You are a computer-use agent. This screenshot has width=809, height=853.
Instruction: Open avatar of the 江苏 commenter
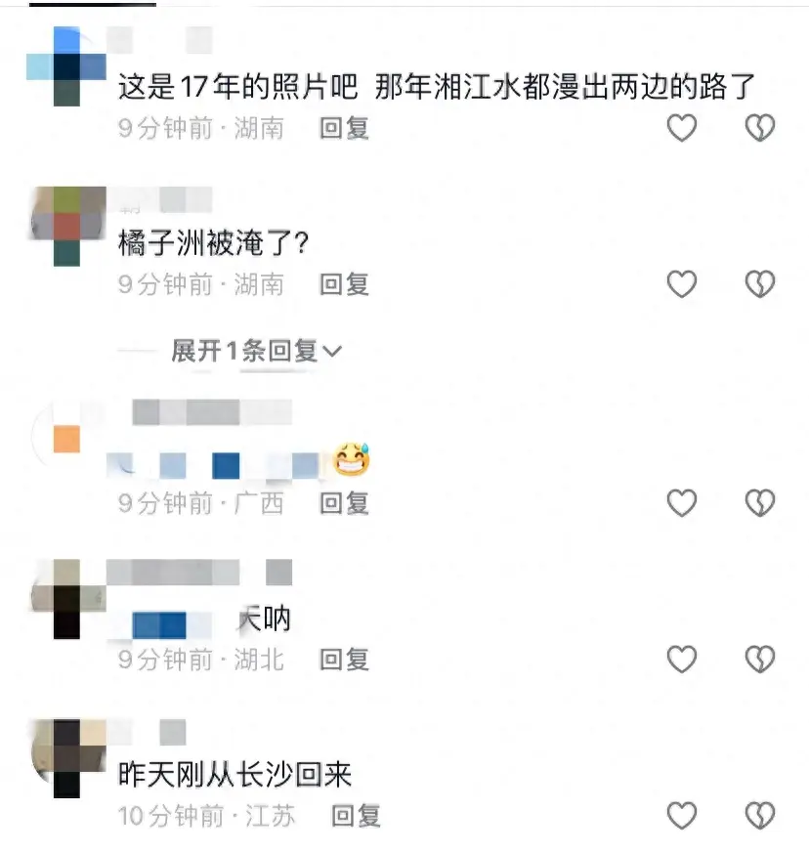point(66,758)
